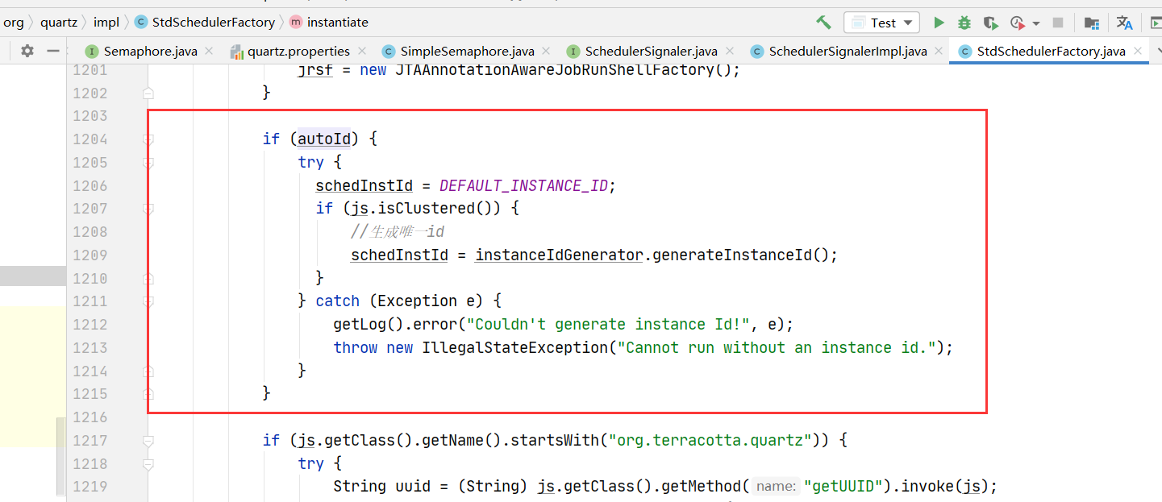Start debugging with the bug icon
The width and height of the screenshot is (1162, 502).
(964, 23)
